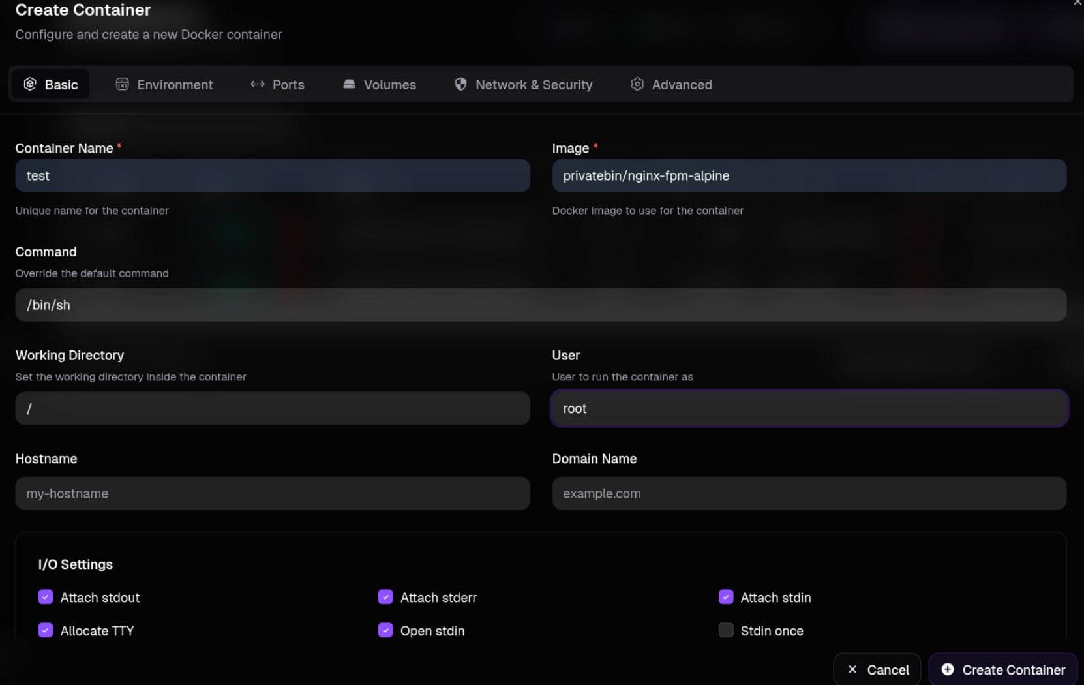This screenshot has height=685, width=1084.
Task: Click the Image input field
Action: 809,175
